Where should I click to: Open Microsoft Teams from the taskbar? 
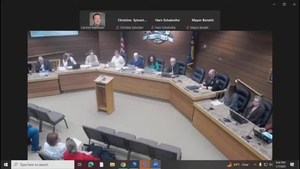pyautogui.click(x=145, y=165)
